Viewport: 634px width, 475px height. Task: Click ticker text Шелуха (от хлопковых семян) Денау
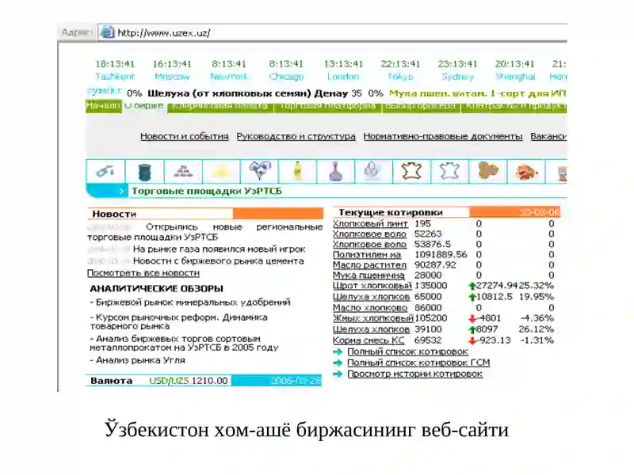(247, 93)
